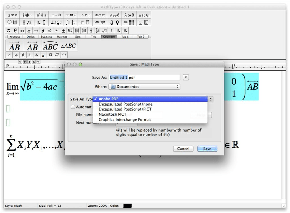The width and height of the screenshot is (290, 213).
Task: Insert the infinity symbol
Action: [x=22, y=30]
